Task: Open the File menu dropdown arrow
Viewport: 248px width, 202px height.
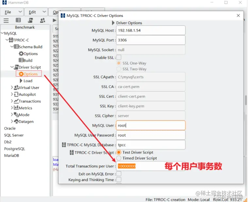Action: [20, 12]
